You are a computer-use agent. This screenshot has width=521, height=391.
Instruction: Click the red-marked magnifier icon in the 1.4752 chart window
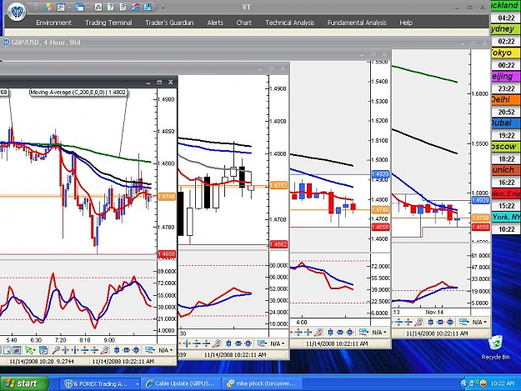[217, 343]
